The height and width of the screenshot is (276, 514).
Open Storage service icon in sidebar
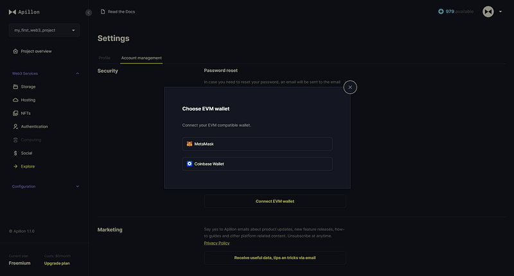pyautogui.click(x=15, y=87)
